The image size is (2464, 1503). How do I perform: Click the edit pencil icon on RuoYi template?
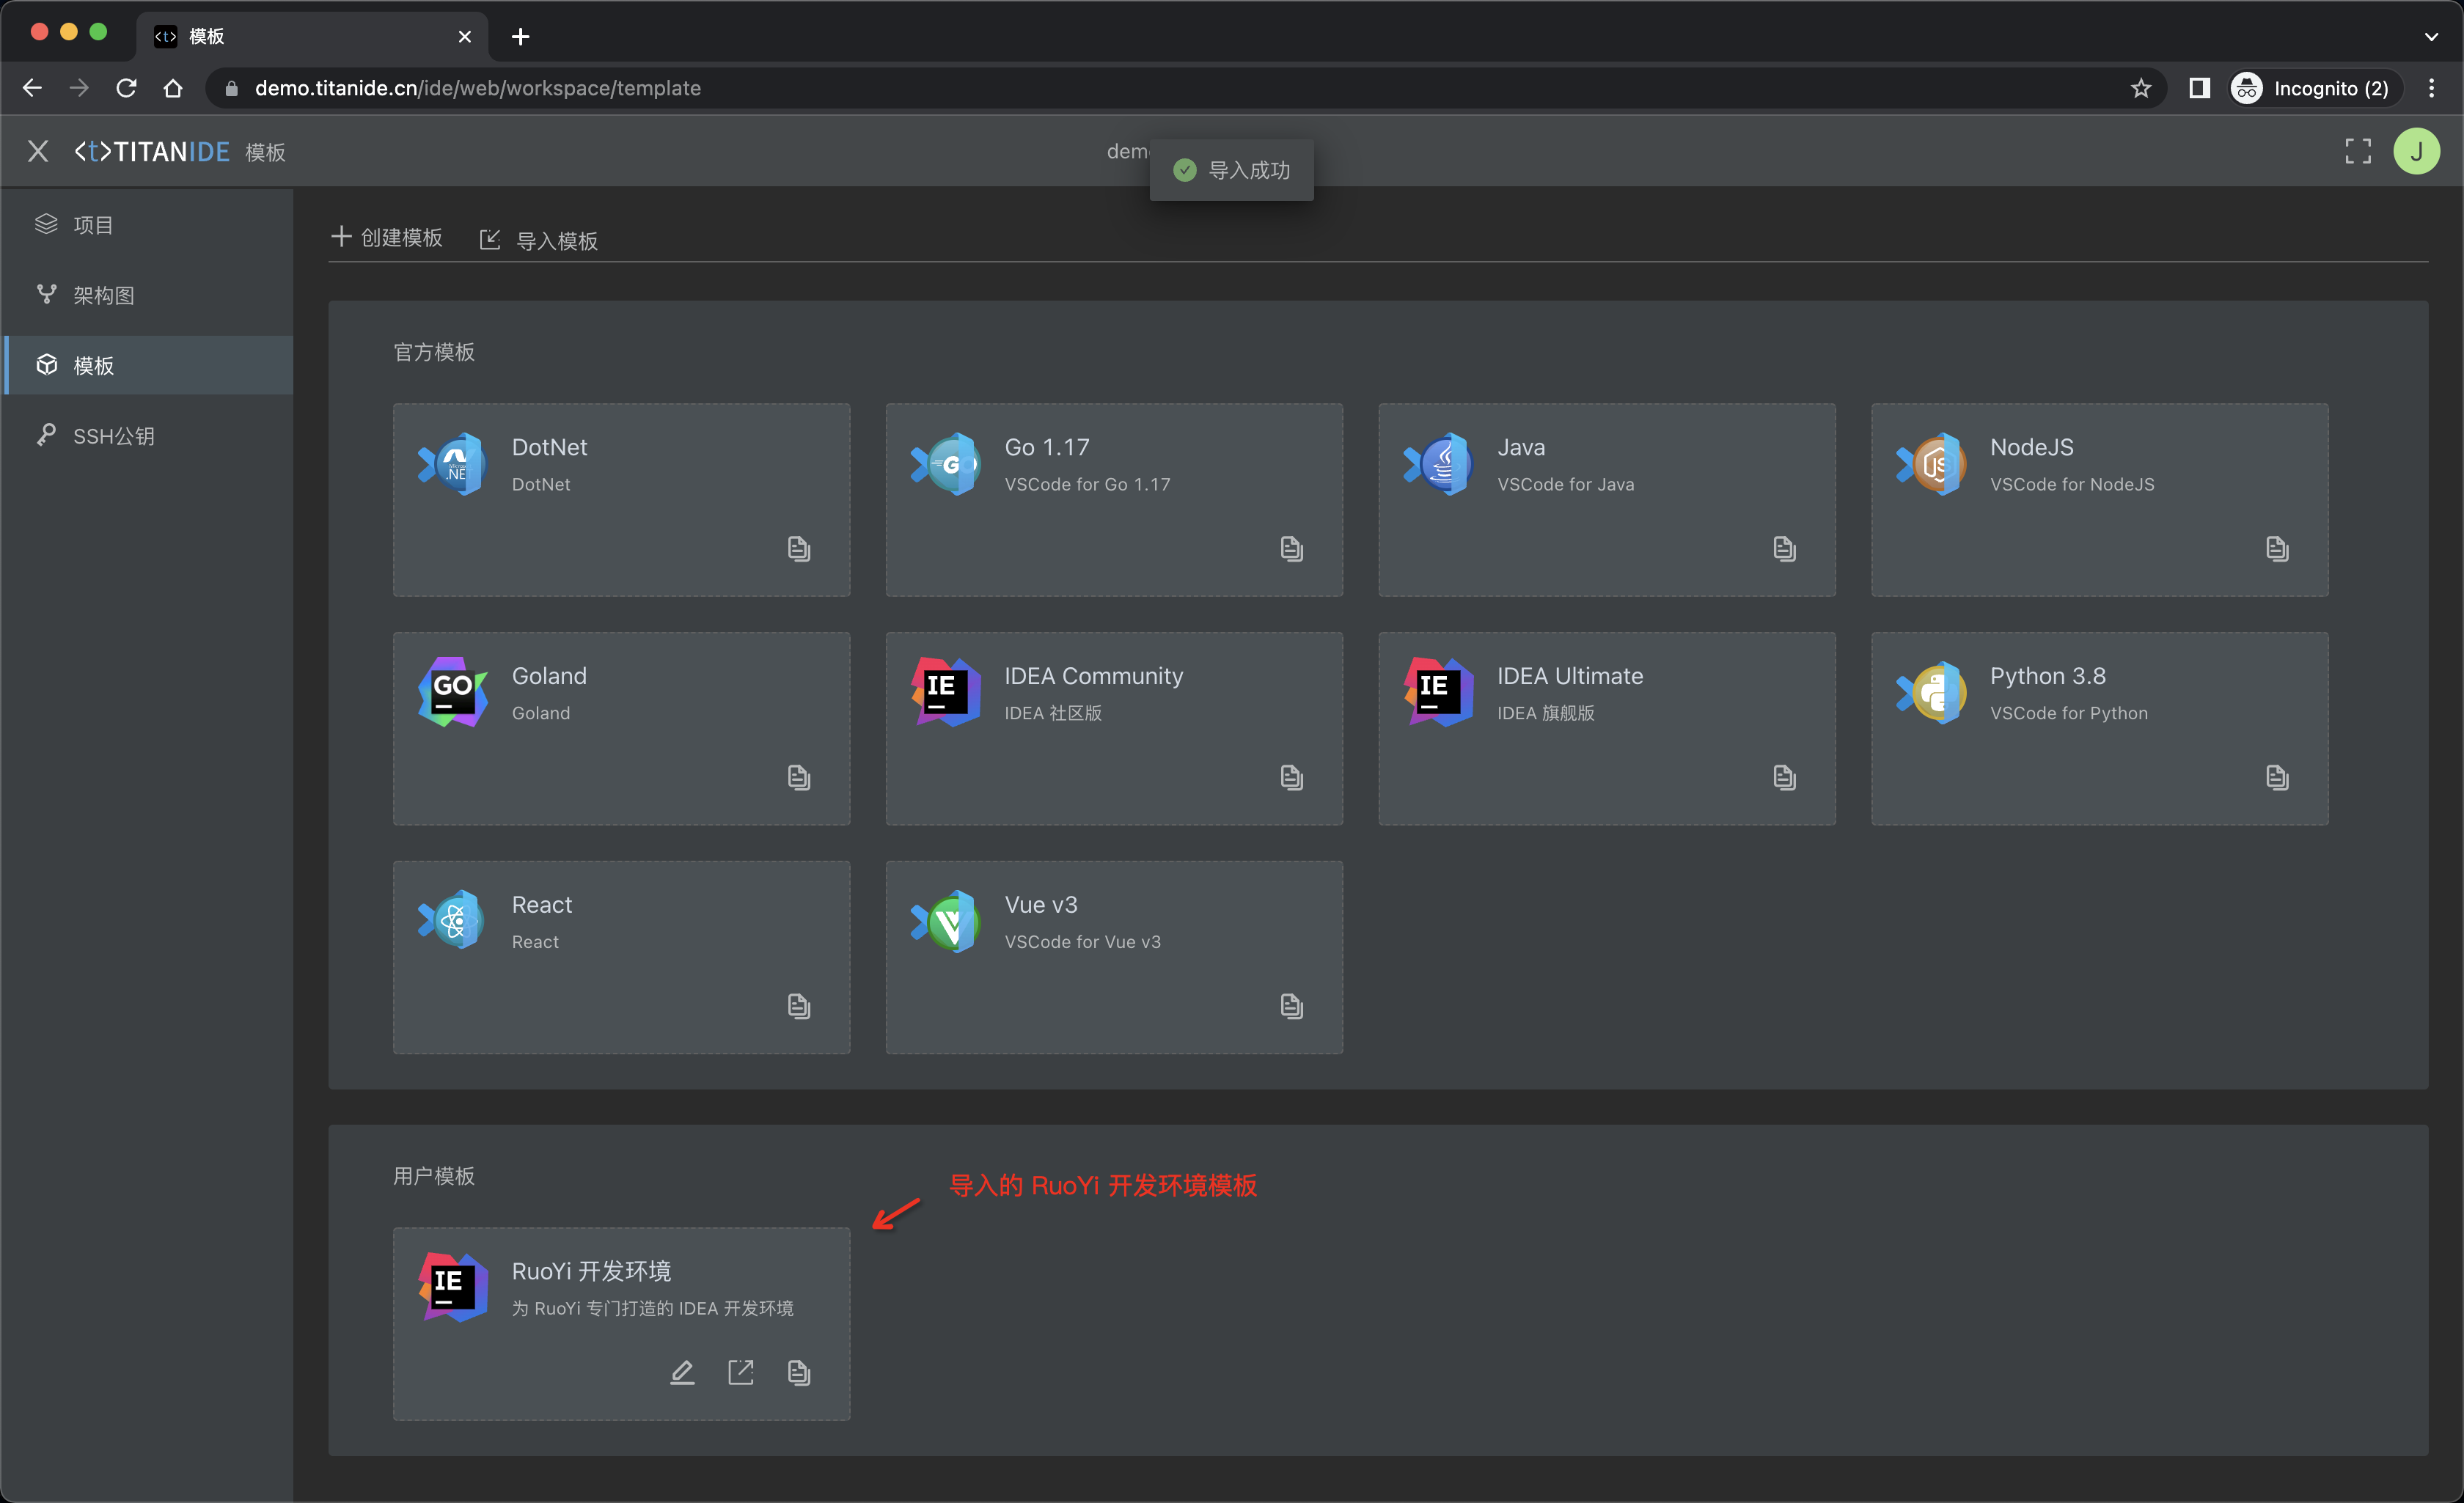[x=682, y=1372]
